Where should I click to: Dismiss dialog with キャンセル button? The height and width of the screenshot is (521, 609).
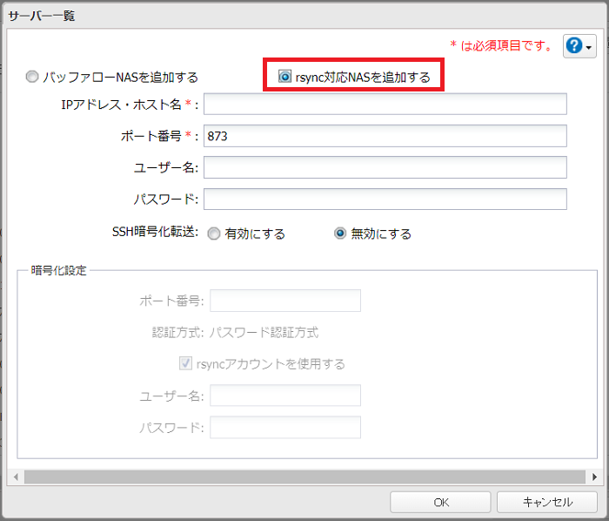click(547, 502)
